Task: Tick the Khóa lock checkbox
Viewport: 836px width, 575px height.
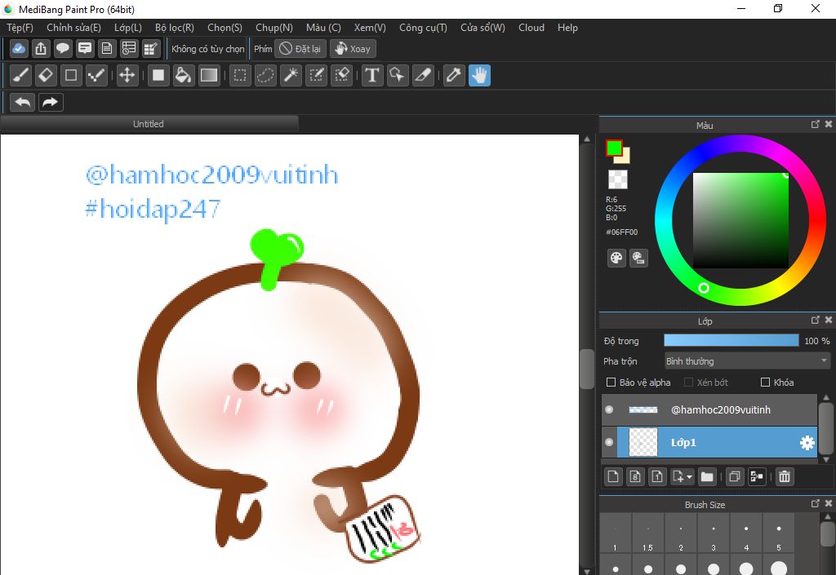Action: tap(765, 383)
